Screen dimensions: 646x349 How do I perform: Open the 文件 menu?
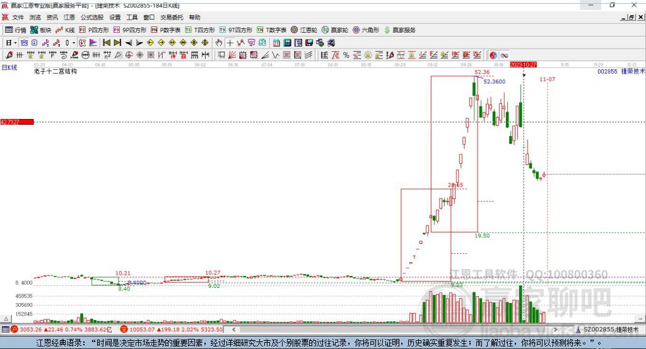(18, 17)
